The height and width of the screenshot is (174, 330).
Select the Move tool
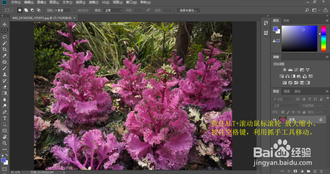[x=4, y=24]
